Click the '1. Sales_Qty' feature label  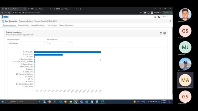28,52
